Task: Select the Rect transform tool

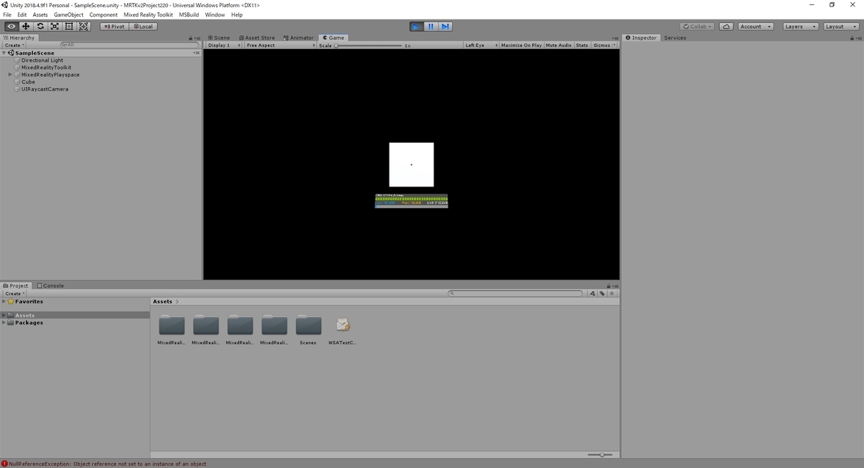Action: point(69,27)
